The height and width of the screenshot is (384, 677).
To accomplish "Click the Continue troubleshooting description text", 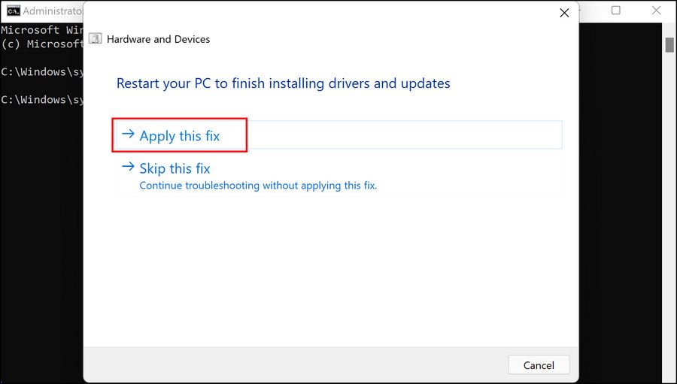I will (x=258, y=185).
